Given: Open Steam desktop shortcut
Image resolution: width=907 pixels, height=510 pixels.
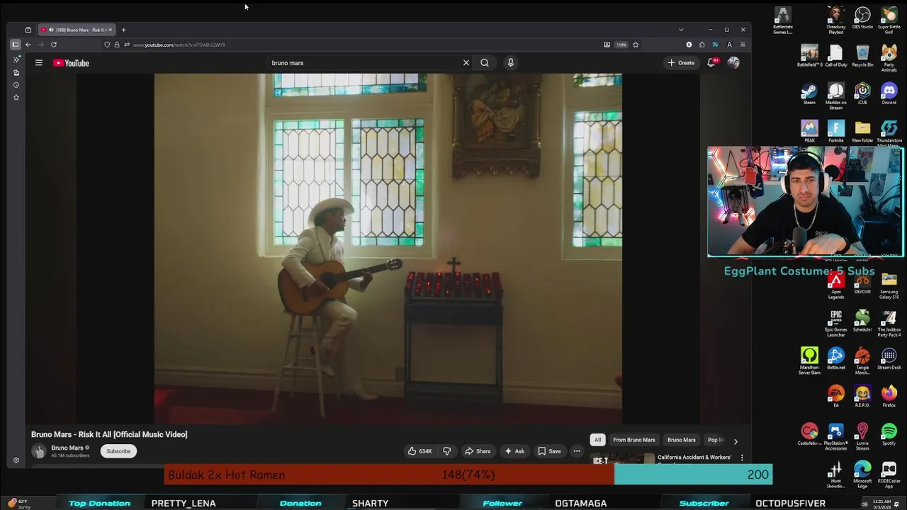Looking at the screenshot, I should tap(809, 94).
